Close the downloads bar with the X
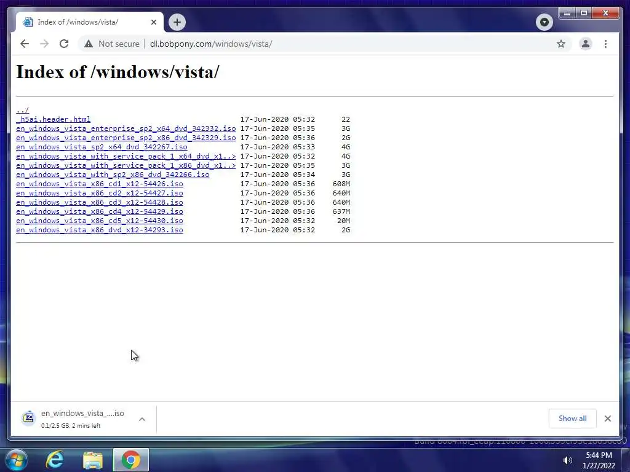This screenshot has height=472, width=630. click(607, 419)
